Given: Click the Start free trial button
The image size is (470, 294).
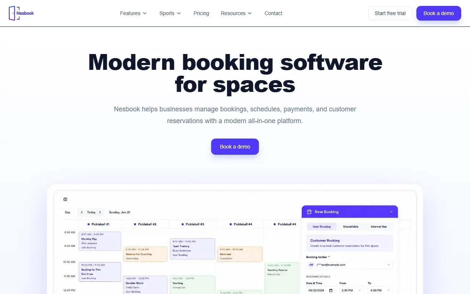Looking at the screenshot, I should click(x=390, y=13).
